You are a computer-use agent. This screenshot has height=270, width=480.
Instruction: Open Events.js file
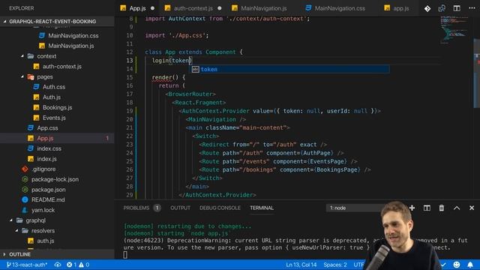(x=54, y=118)
